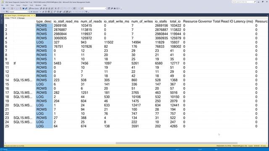Click the total_io column header
269x151 pixels.
[x=175, y=21]
